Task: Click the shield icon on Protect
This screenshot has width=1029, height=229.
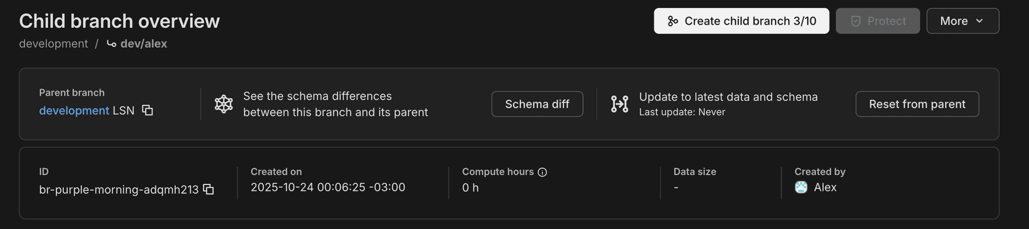Action: pyautogui.click(x=856, y=21)
